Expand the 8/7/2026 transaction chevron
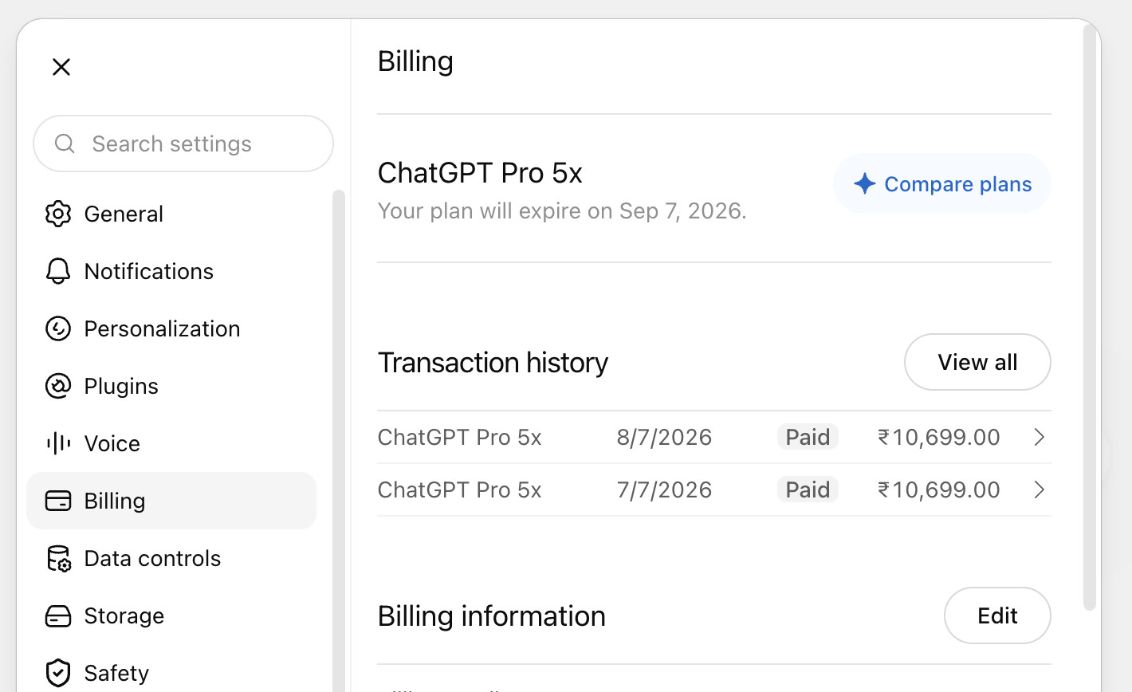This screenshot has width=1132, height=692. (1039, 437)
